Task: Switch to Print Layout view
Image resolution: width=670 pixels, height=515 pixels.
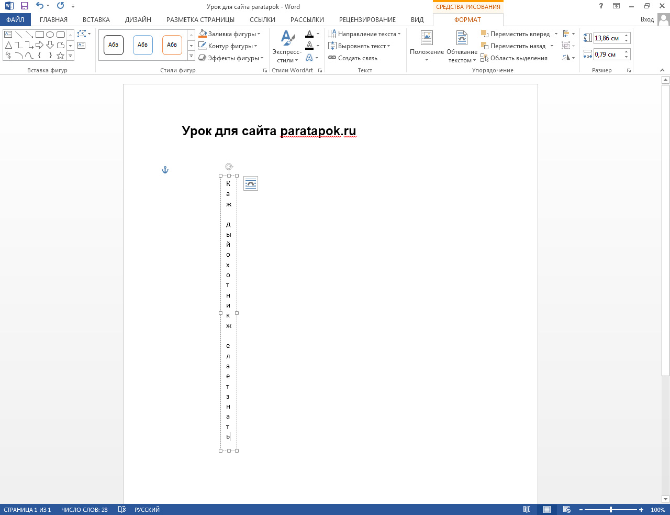Action: point(546,510)
